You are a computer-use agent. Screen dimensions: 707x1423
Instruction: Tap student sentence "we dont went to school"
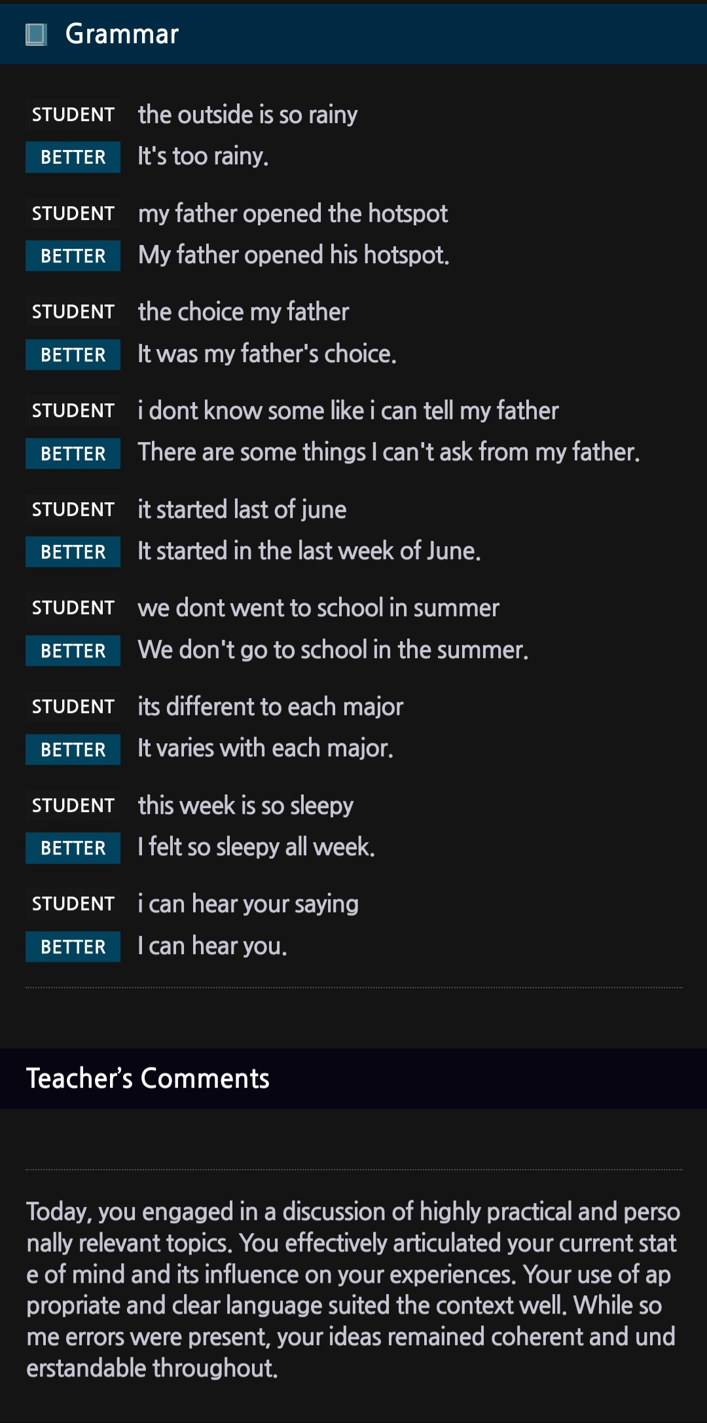point(318,608)
